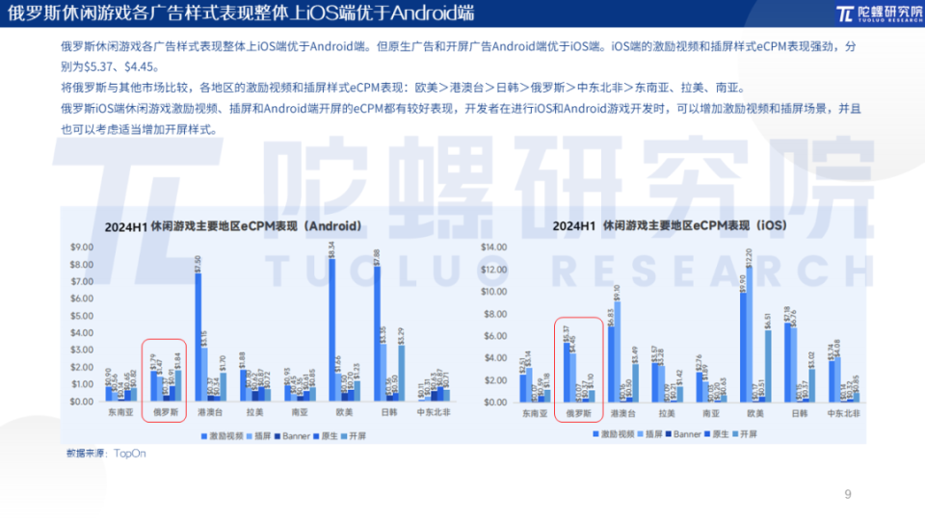This screenshot has width=925, height=520.
Task: Click 拉美 category label in iOS chart
Action: pos(667,413)
